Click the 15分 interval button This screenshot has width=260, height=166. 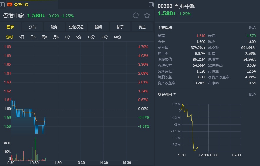click(91, 37)
